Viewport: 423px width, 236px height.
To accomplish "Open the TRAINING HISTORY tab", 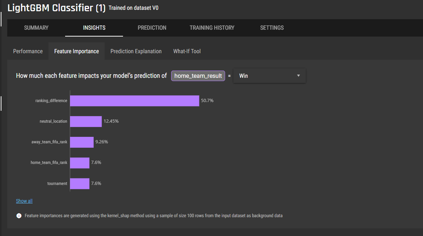I will click(x=212, y=28).
